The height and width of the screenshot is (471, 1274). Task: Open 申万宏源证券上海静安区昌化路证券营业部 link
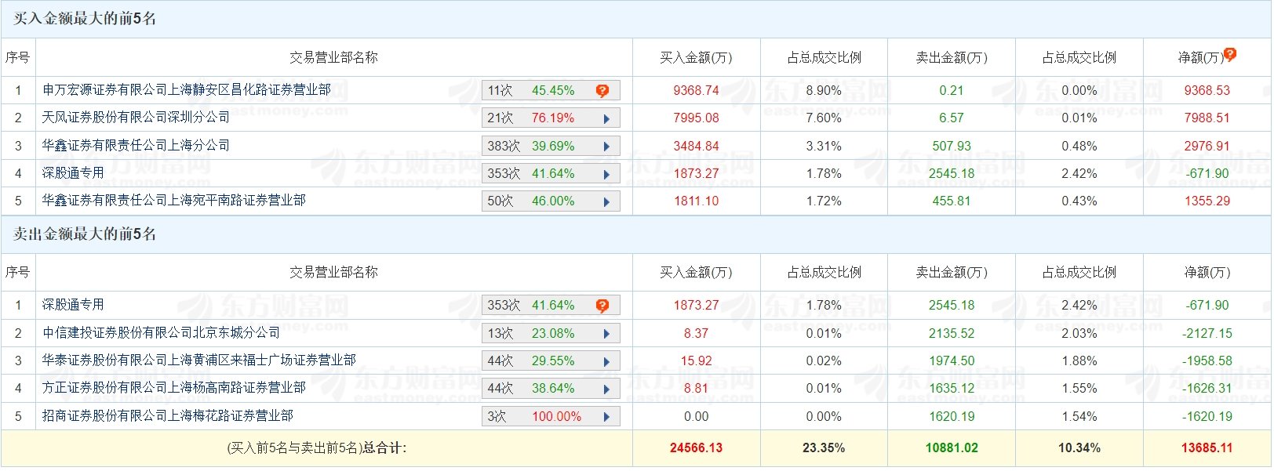click(187, 90)
